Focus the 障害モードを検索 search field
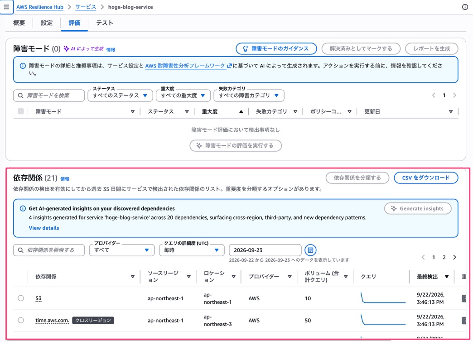This screenshot has width=473, height=341. 49,96
